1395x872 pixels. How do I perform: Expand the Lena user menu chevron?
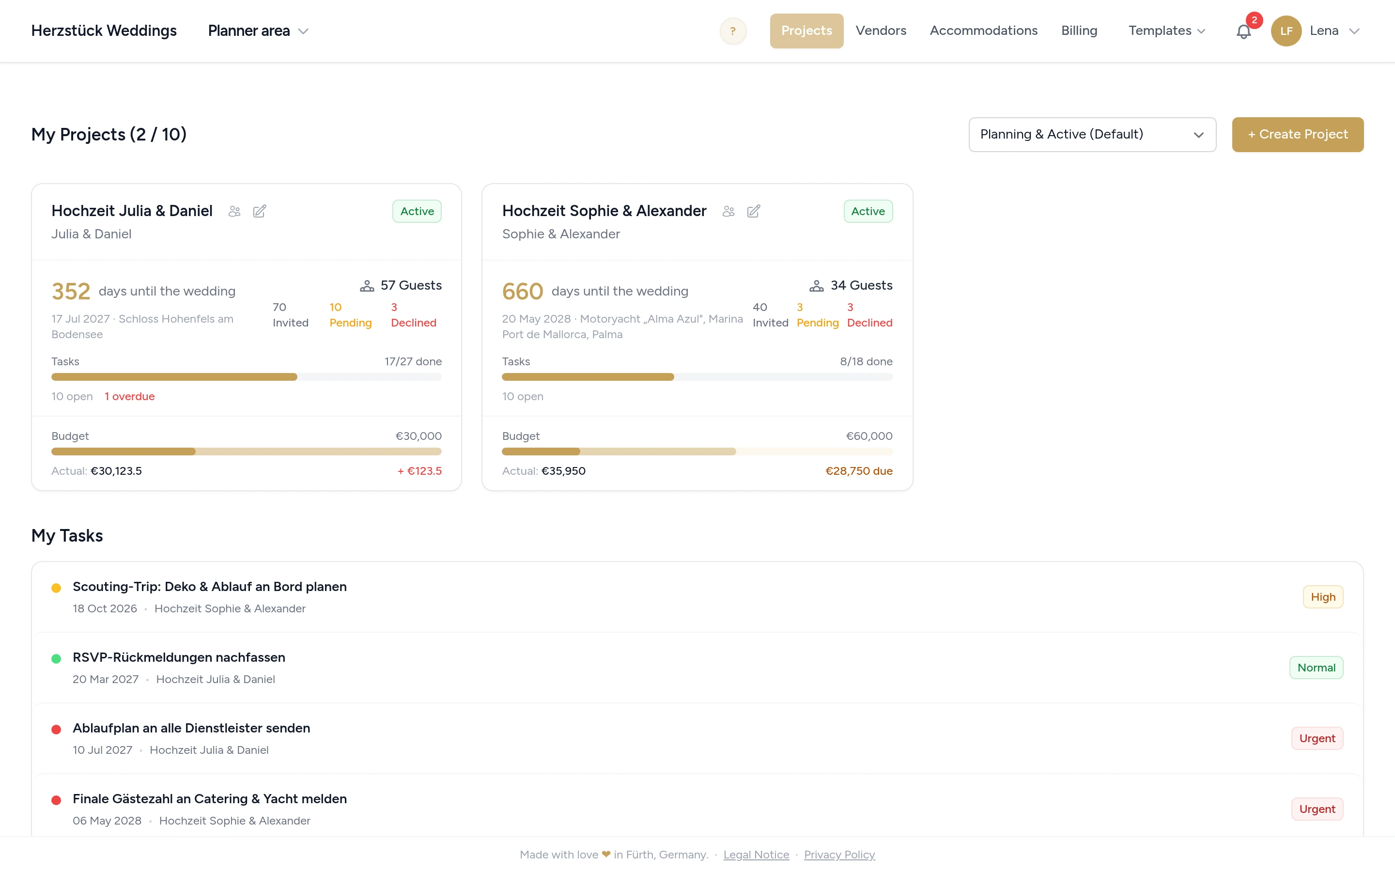1354,31
